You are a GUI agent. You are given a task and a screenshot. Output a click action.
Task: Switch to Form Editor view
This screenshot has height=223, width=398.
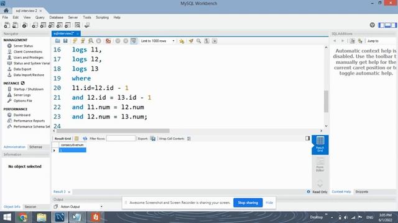click(x=320, y=164)
